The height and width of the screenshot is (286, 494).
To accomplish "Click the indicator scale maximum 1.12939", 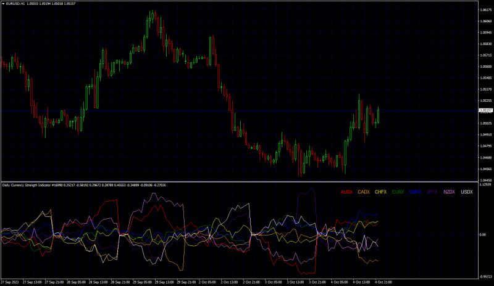I will pyautogui.click(x=486, y=184).
